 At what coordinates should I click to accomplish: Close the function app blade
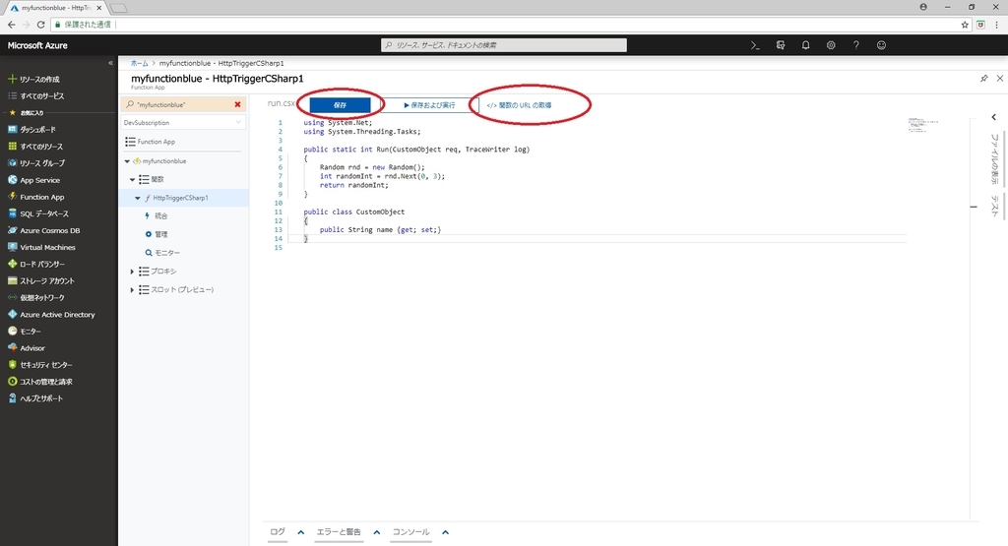1000,79
